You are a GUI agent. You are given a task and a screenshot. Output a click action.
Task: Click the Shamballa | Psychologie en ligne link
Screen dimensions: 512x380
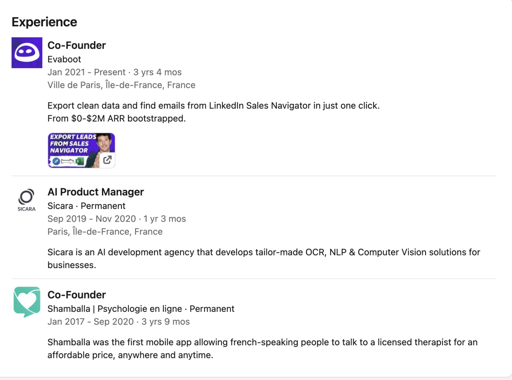point(114,309)
